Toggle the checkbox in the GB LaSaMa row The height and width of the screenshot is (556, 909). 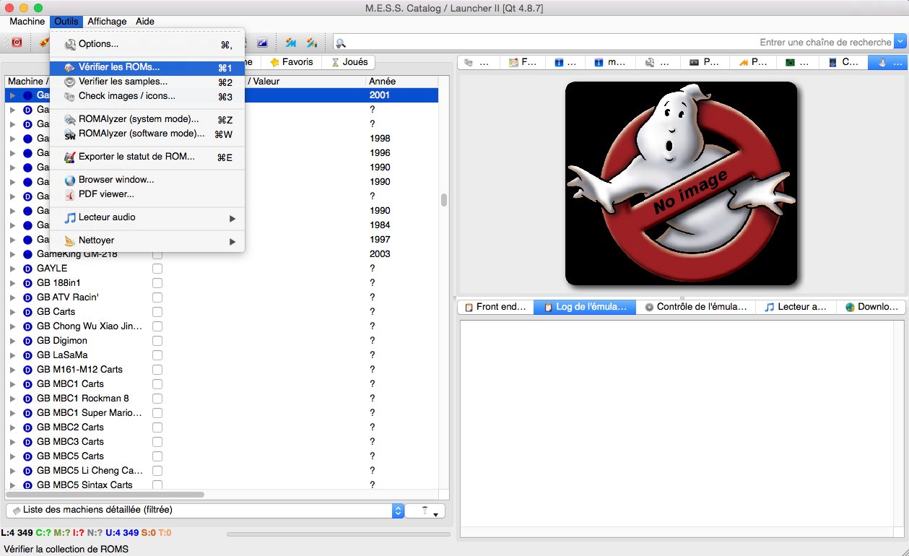[x=157, y=355]
